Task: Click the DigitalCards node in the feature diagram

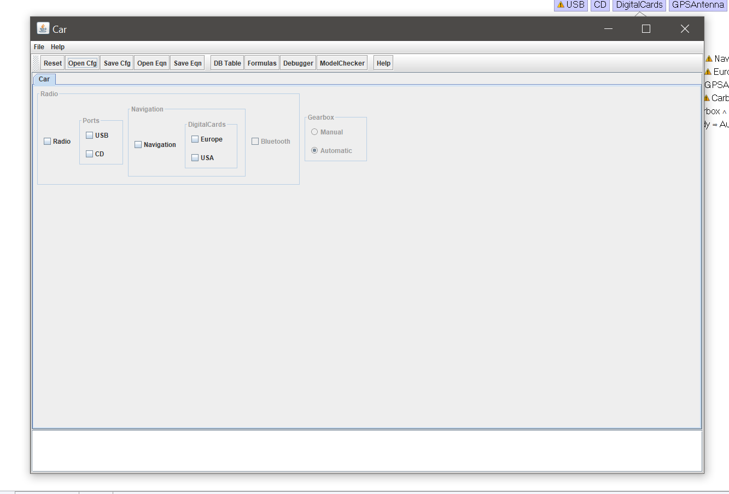Action: [639, 5]
